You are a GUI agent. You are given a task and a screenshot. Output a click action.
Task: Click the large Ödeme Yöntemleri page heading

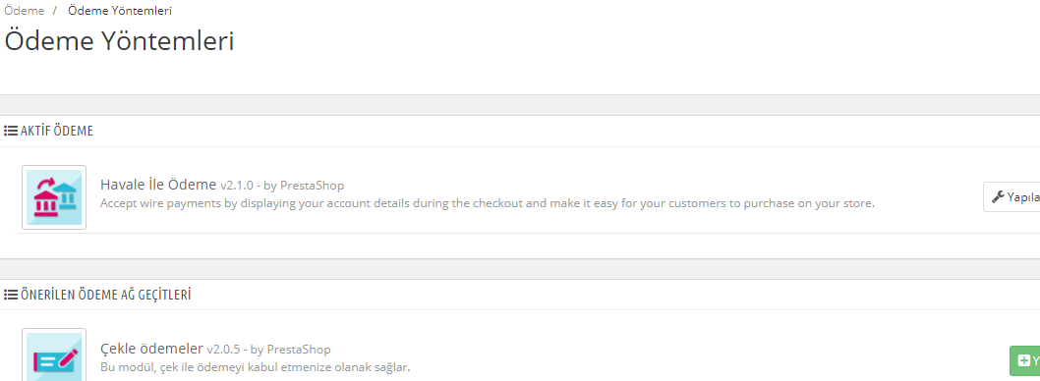pos(119,40)
